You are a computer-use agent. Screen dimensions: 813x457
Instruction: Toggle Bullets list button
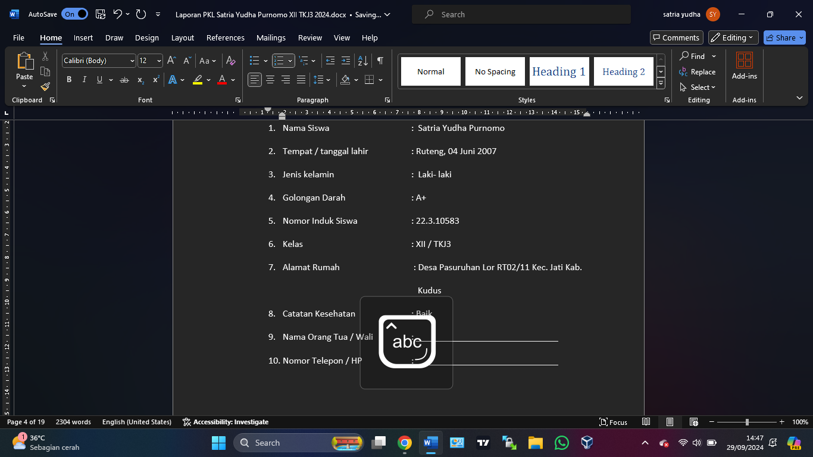[x=254, y=61]
